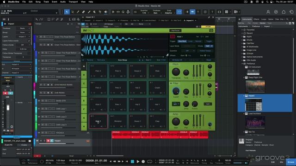Open Impact pad grid view icon
The image size is (296, 166).
pos(211,30)
